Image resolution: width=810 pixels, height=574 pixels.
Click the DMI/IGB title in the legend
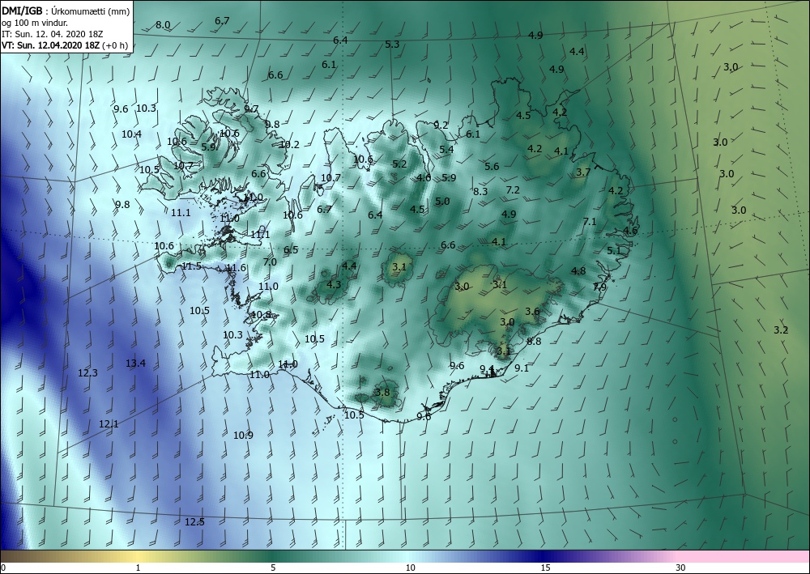22,11
